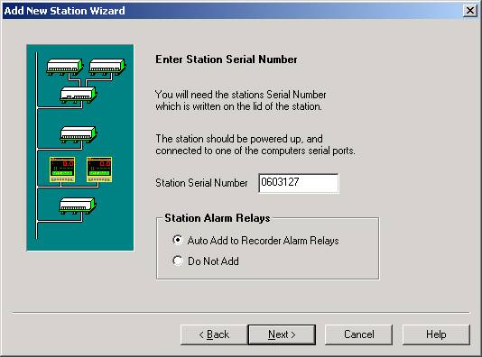Go to previous step with Back
The width and height of the screenshot is (482, 357).
click(214, 334)
